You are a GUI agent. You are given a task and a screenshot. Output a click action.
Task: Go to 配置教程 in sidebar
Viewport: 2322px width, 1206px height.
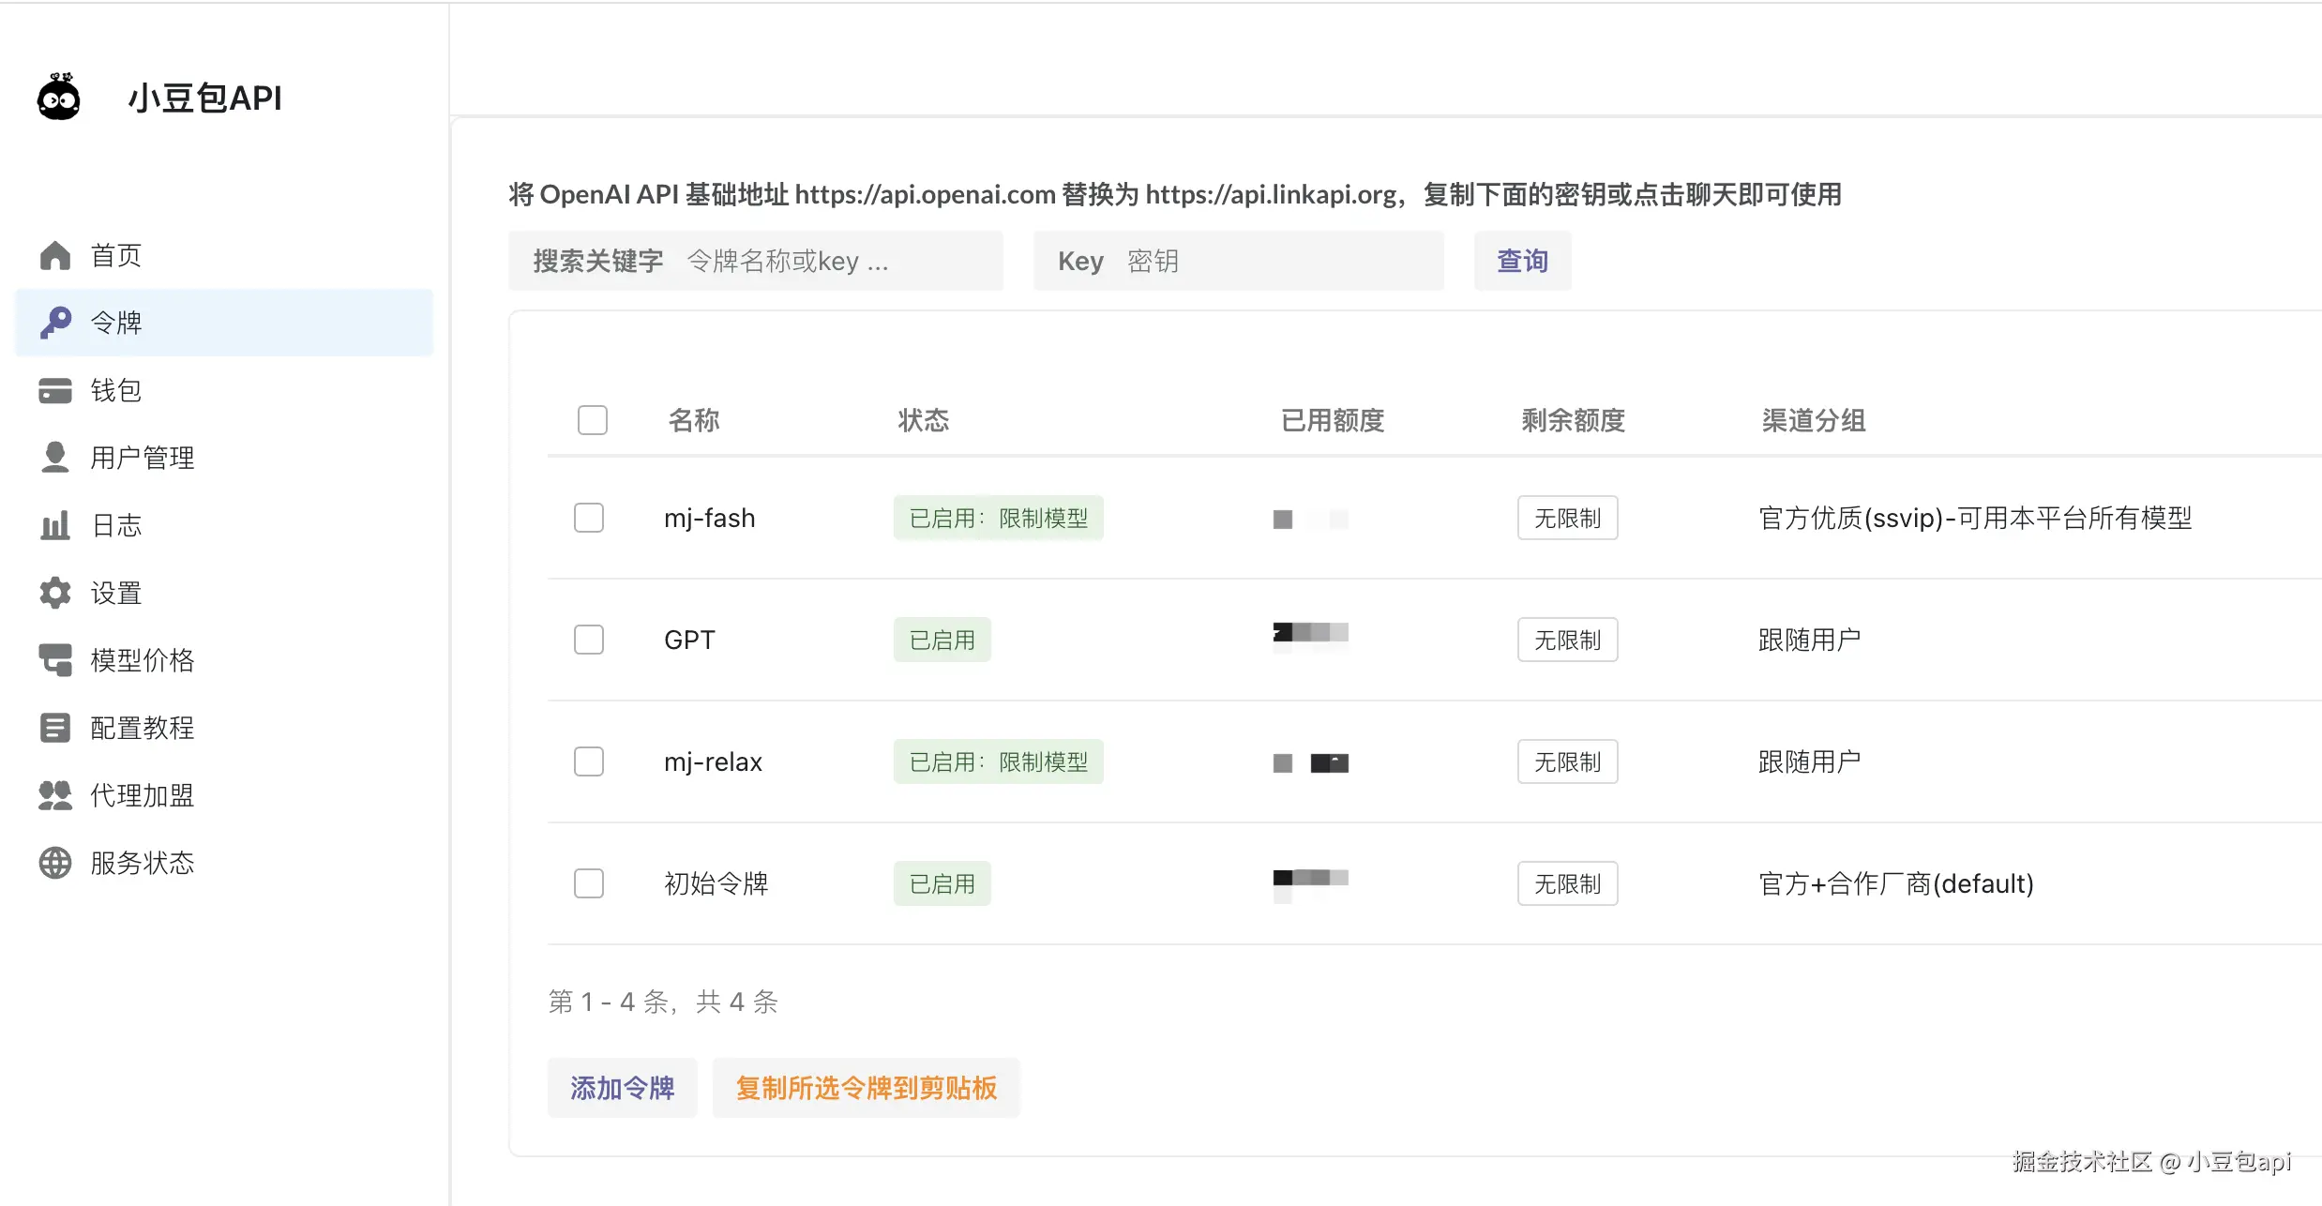[x=143, y=728]
